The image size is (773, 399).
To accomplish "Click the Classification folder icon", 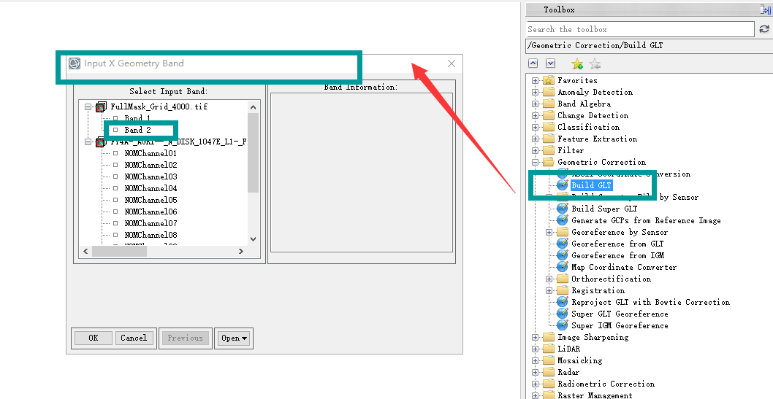I will coord(549,127).
